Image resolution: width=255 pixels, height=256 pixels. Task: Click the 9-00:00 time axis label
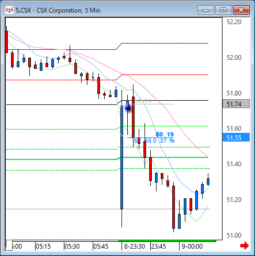click(192, 247)
